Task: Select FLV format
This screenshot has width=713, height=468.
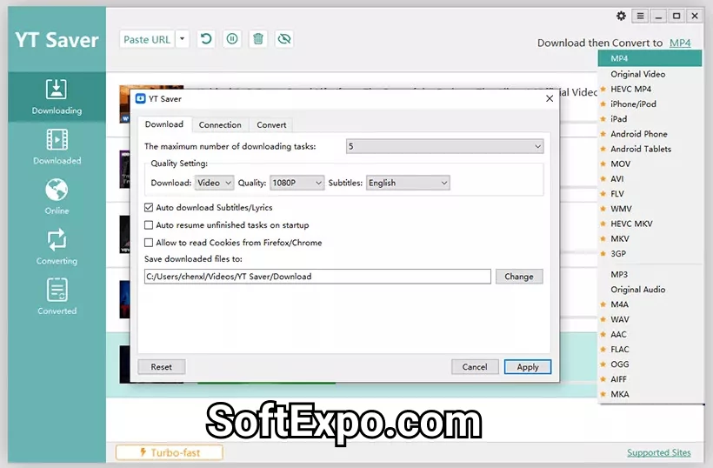Action: pyautogui.click(x=650, y=194)
